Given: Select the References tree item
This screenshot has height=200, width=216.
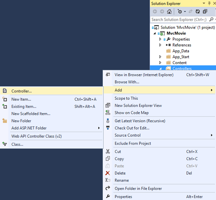Looking at the screenshot, I should click(x=182, y=45).
